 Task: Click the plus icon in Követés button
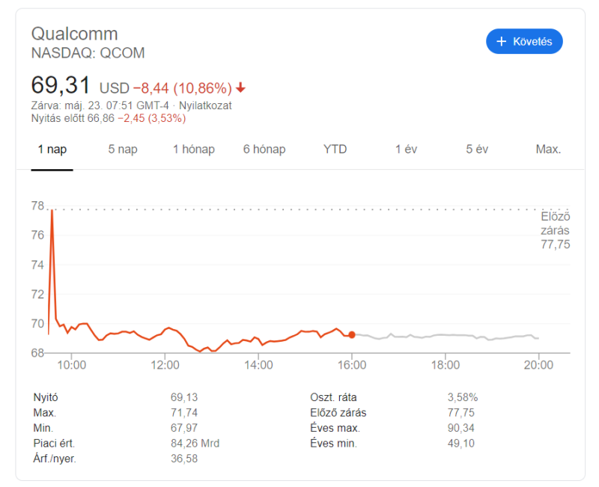point(501,42)
